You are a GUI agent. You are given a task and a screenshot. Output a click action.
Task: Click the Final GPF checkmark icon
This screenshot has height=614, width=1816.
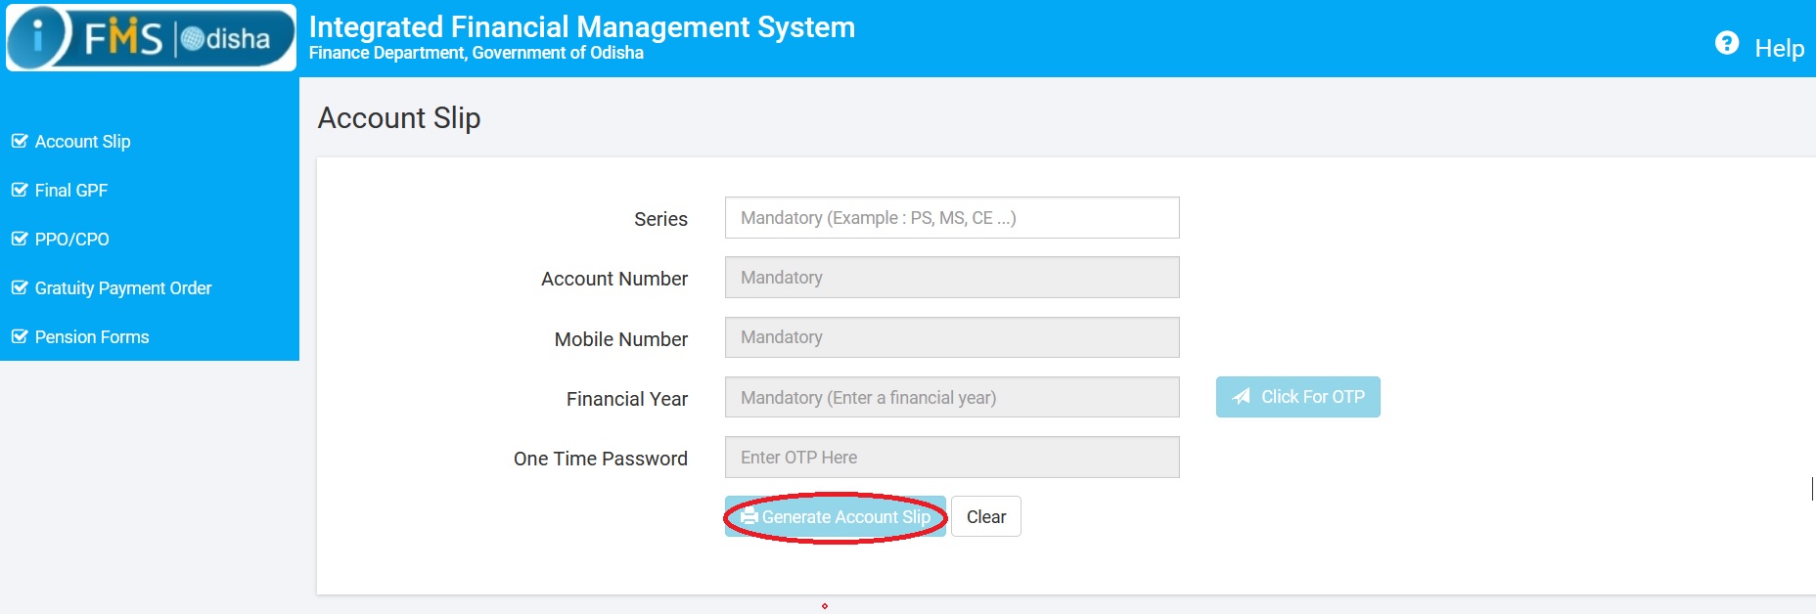(20, 190)
